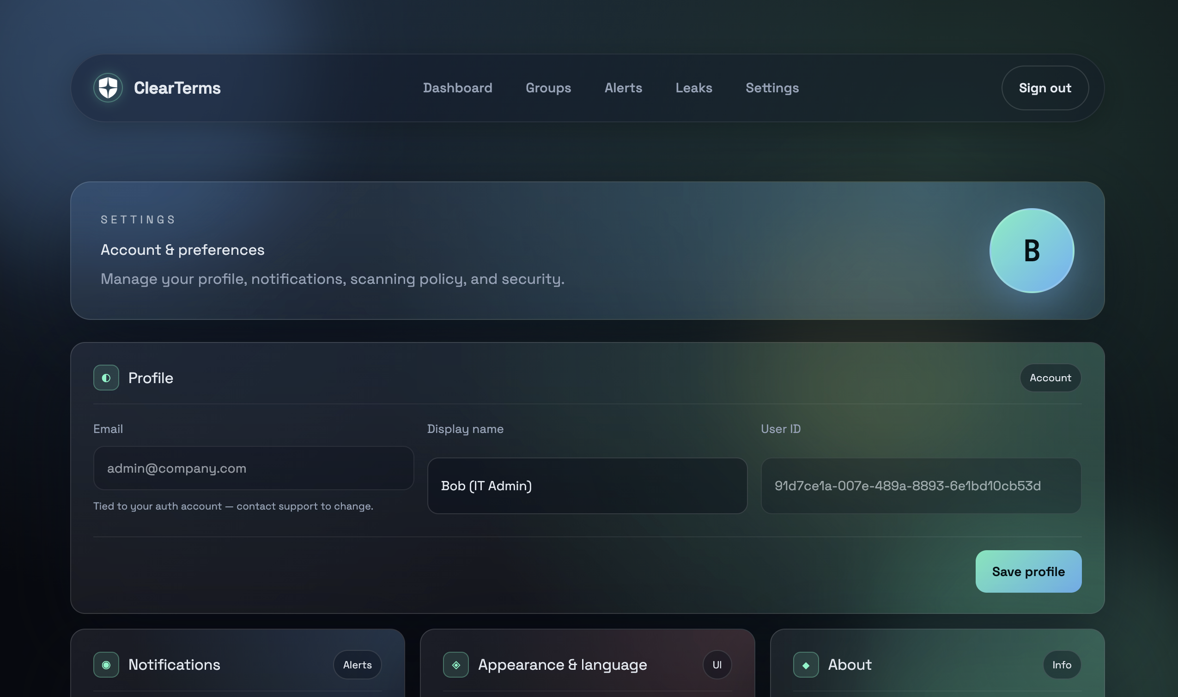Click the Profile section half-circle icon

click(x=106, y=378)
